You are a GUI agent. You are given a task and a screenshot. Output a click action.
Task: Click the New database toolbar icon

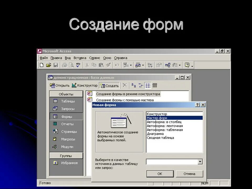pos(42,65)
